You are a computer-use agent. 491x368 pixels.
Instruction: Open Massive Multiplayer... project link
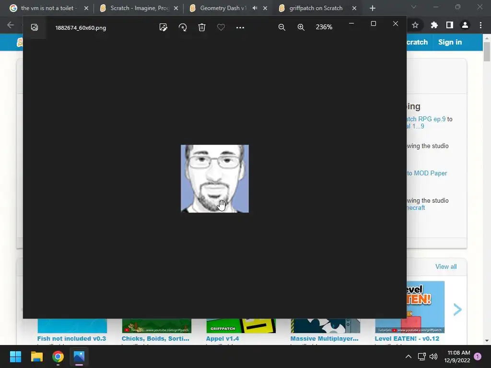click(324, 339)
